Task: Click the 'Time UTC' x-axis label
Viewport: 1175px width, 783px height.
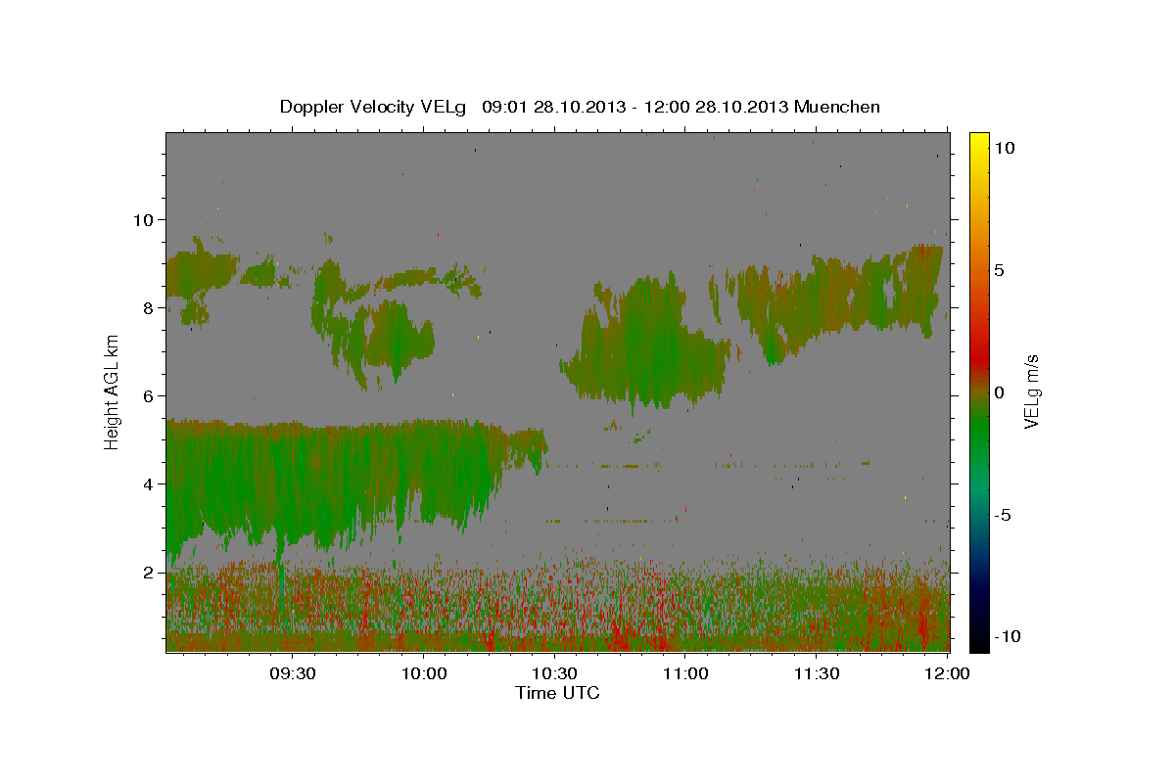Action: pos(557,693)
